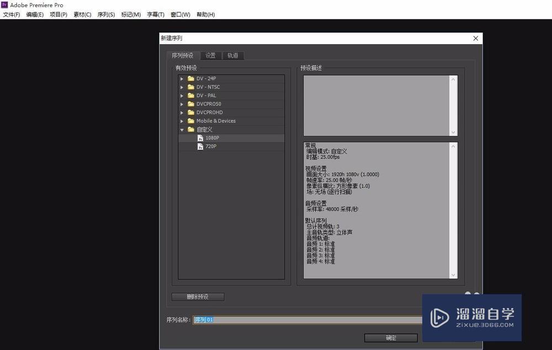Click the Adobe Premiere Pro title bar icon
The width and height of the screenshot is (552, 350).
[x=4, y=4]
